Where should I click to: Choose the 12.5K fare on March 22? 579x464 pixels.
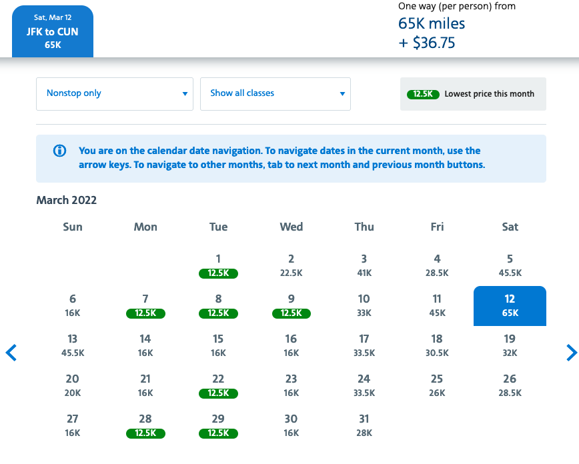(x=218, y=386)
